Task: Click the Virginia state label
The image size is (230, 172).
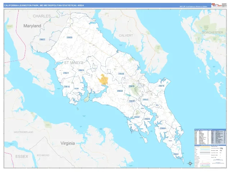Action: click(x=68, y=143)
